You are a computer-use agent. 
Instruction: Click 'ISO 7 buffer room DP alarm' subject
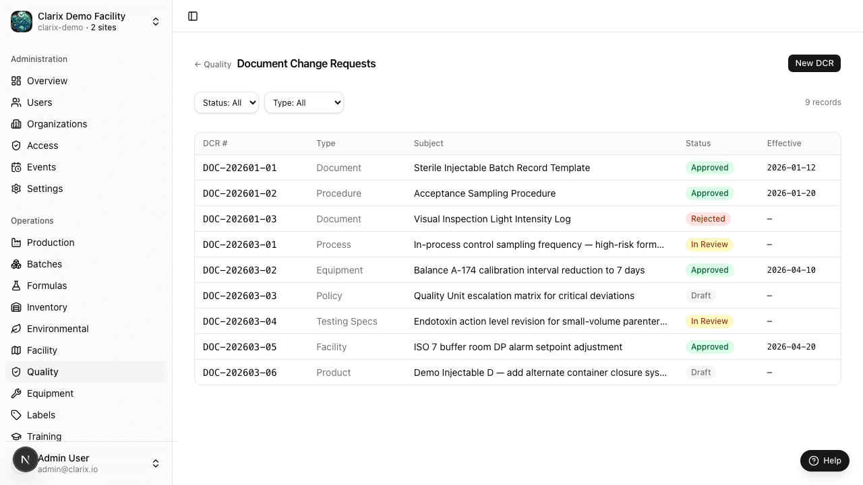coord(518,347)
